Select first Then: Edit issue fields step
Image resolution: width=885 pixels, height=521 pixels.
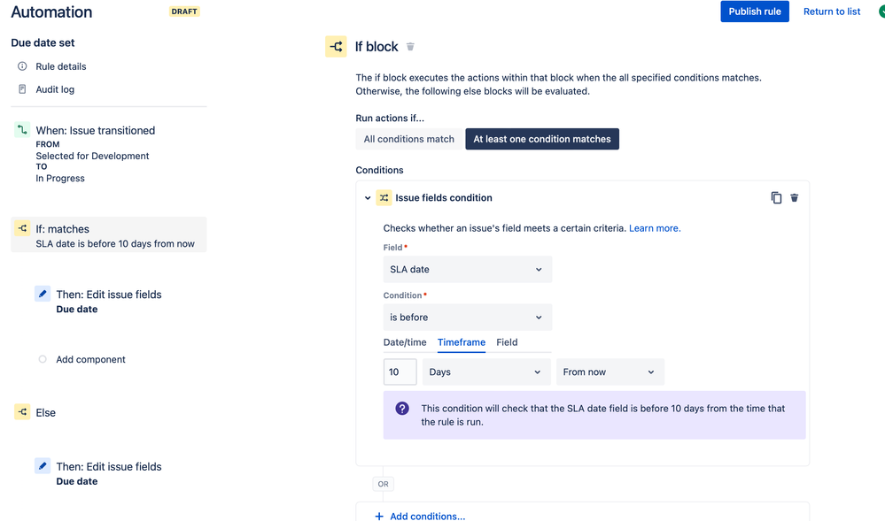pyautogui.click(x=108, y=295)
